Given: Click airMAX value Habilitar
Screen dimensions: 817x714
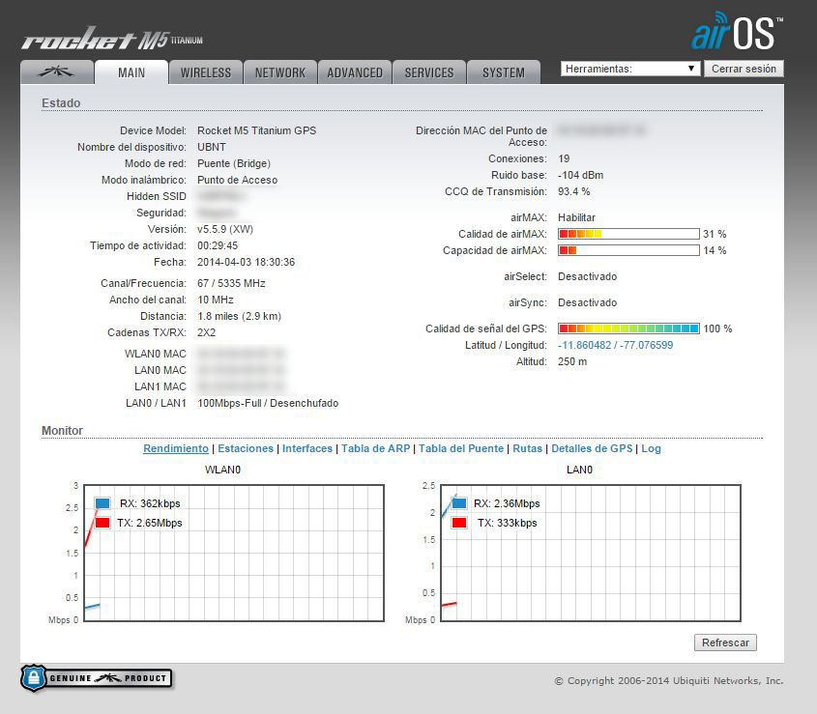Looking at the screenshot, I should click(576, 217).
